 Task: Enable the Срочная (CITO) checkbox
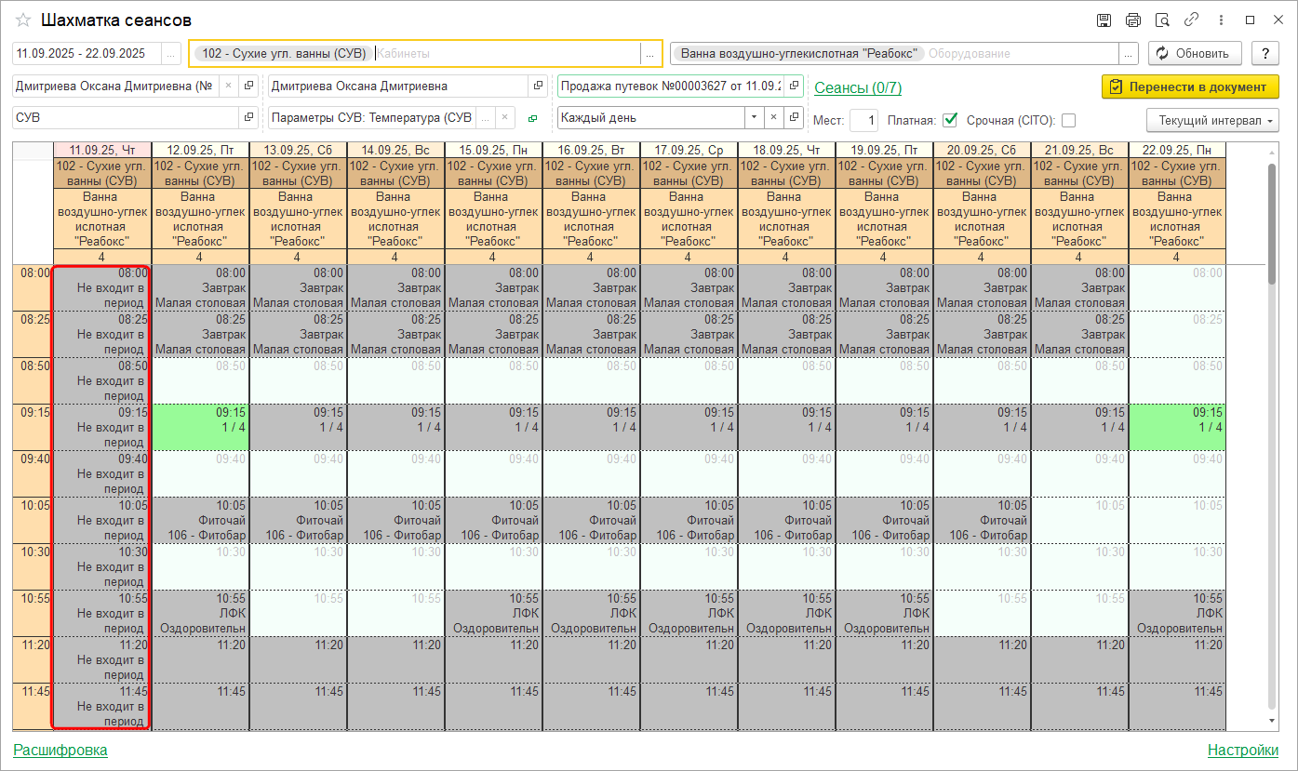1068,120
